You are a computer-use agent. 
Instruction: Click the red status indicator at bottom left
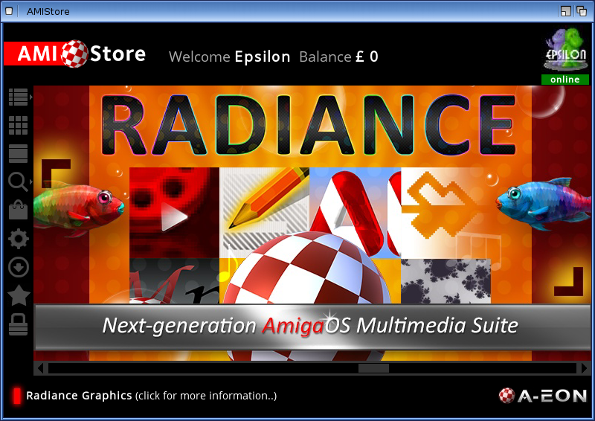click(16, 396)
